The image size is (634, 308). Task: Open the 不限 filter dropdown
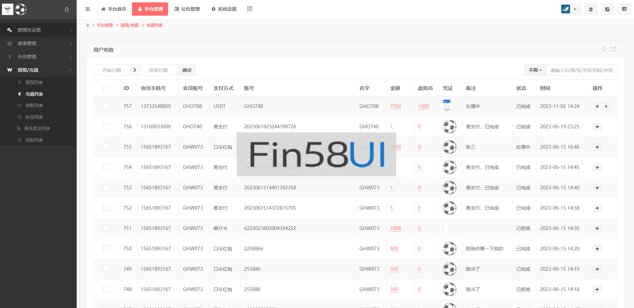click(x=535, y=70)
